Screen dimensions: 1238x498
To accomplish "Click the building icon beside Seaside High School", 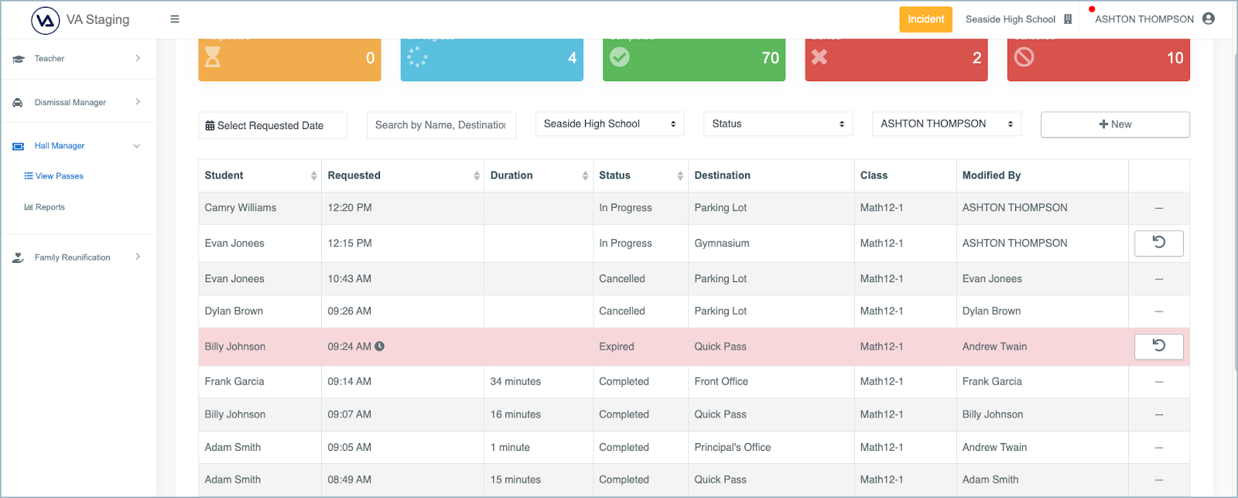I will tap(1068, 19).
